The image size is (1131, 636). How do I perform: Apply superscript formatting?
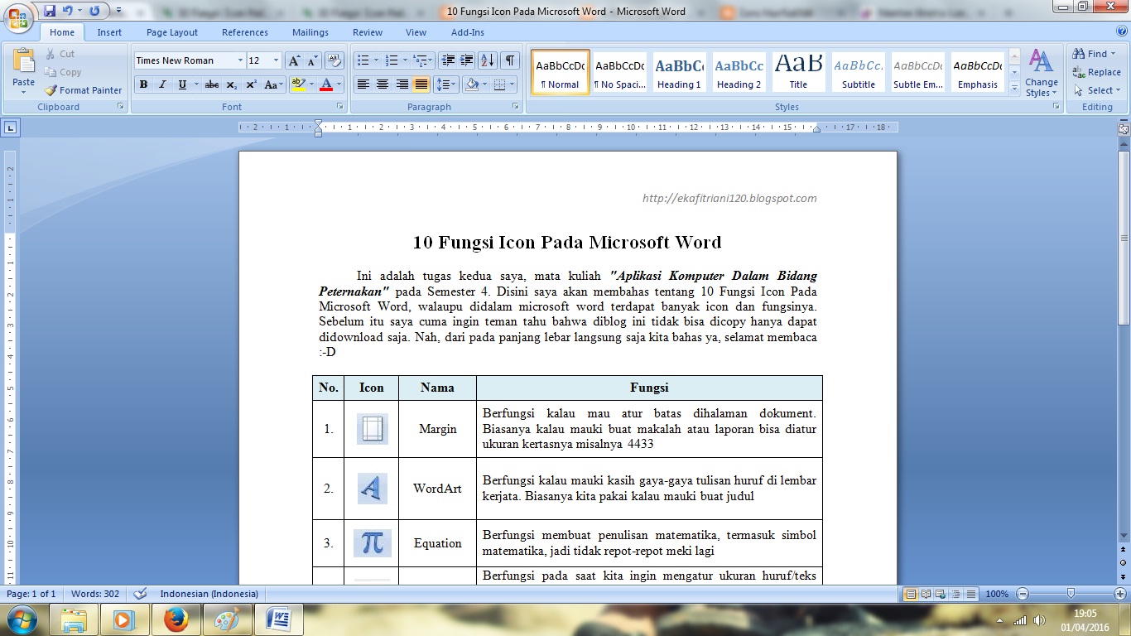(x=251, y=84)
